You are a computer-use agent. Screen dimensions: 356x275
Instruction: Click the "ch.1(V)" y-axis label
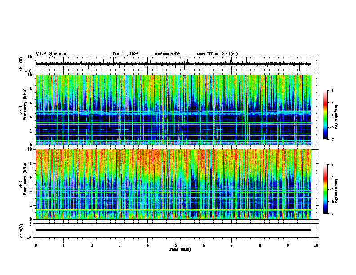(22, 64)
